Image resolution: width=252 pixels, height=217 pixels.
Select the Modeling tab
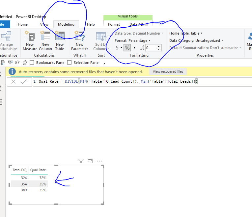(x=66, y=24)
